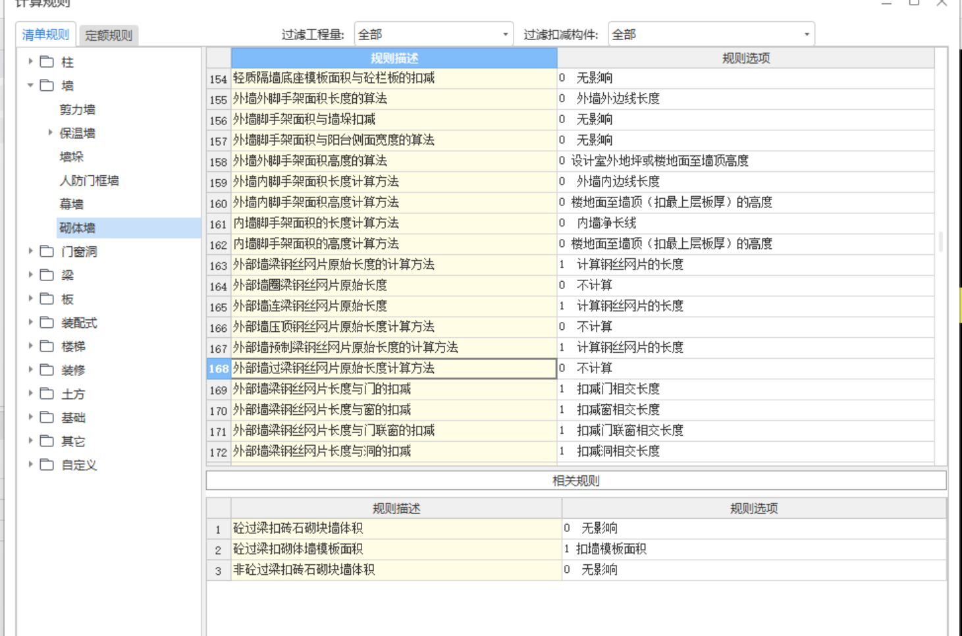Click the rules table vertical scrollbar
Screen dimensions: 962x636
click(940, 241)
